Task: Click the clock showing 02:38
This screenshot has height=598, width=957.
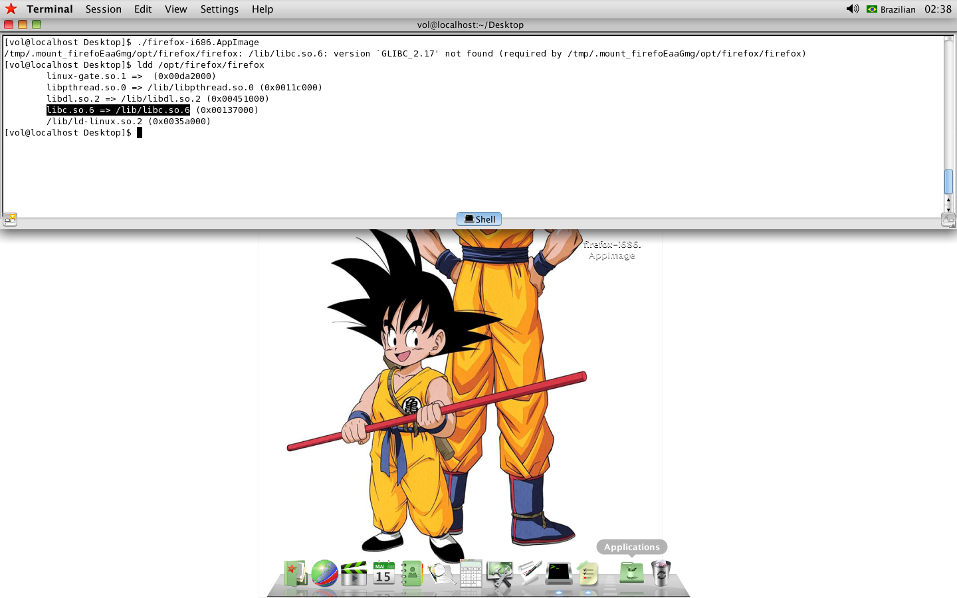Action: (x=938, y=9)
